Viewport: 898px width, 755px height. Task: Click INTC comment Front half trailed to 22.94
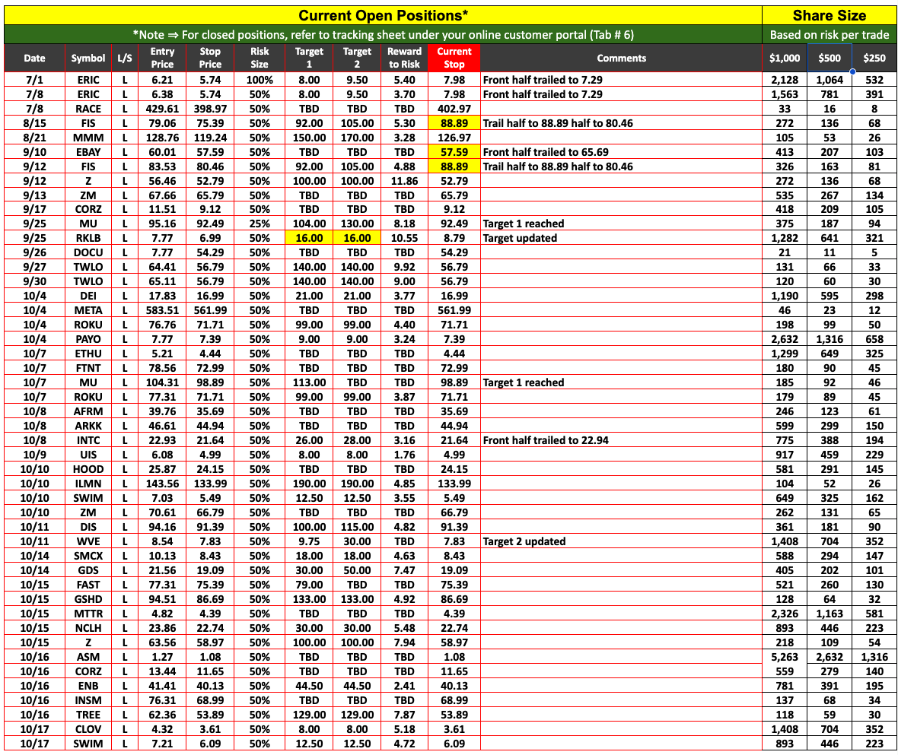[543, 440]
